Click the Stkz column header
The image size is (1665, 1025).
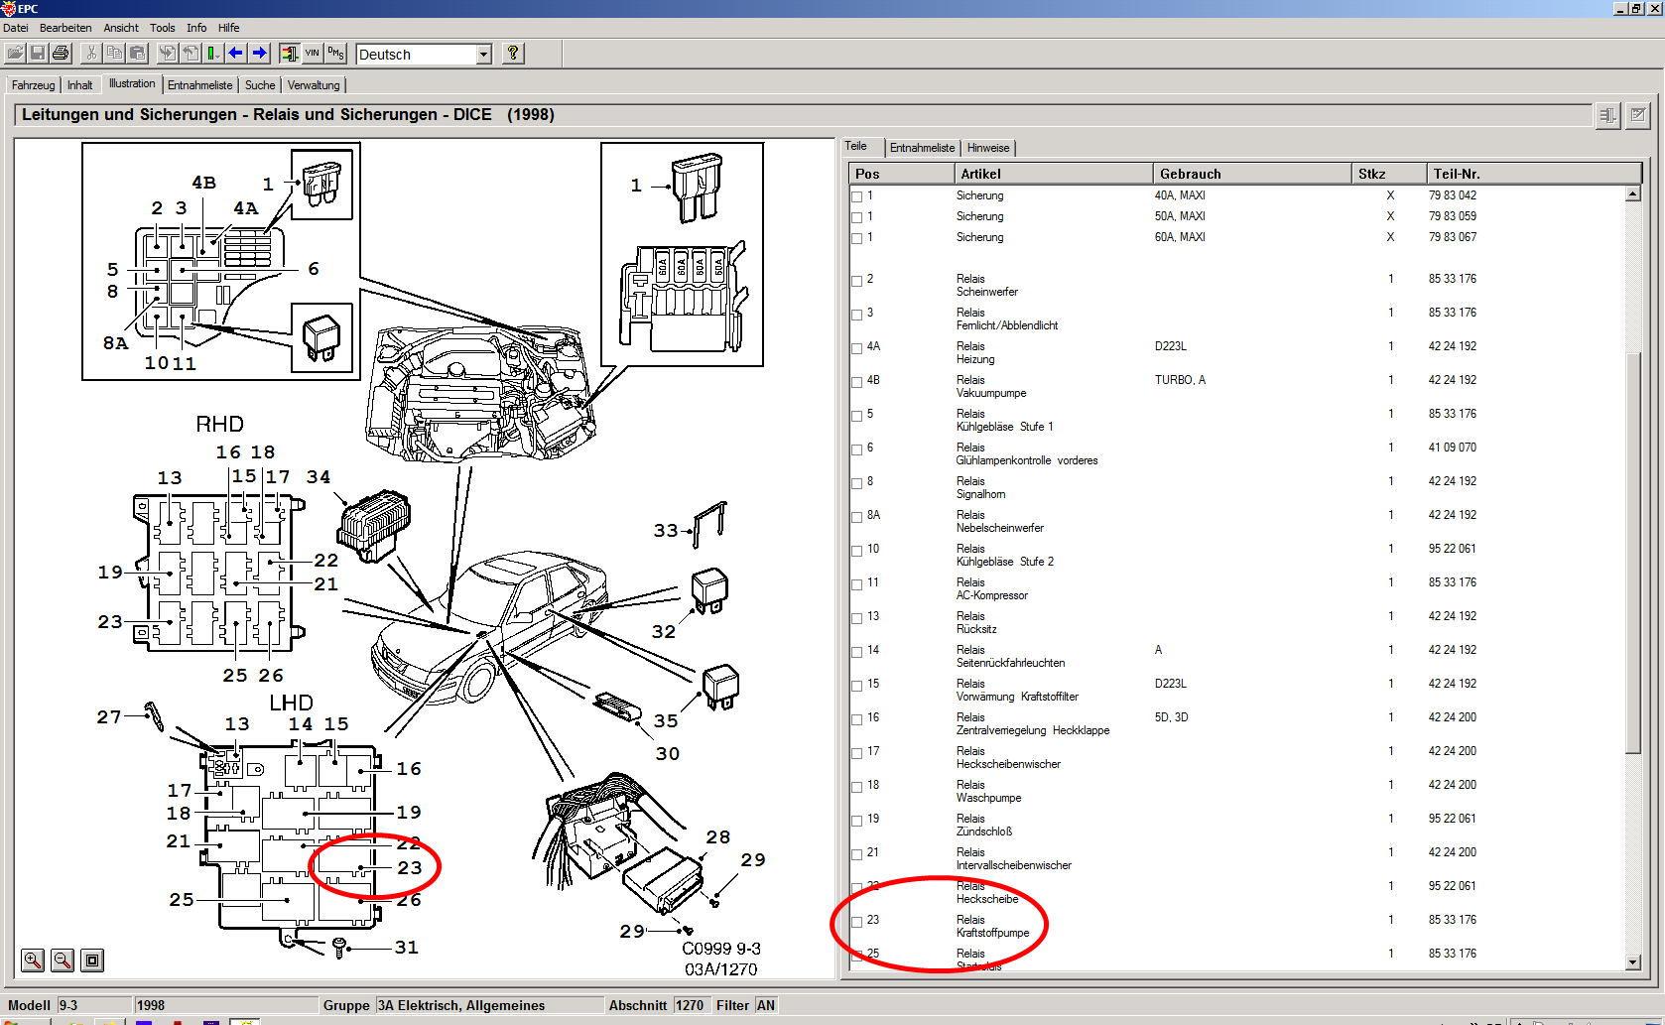[x=1389, y=174]
